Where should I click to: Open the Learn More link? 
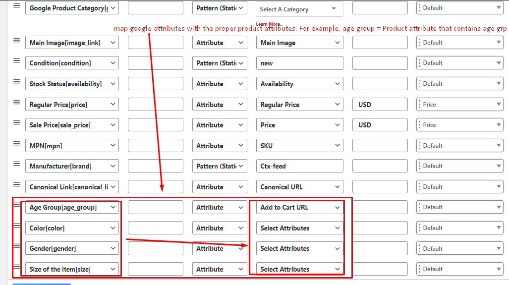click(x=268, y=24)
